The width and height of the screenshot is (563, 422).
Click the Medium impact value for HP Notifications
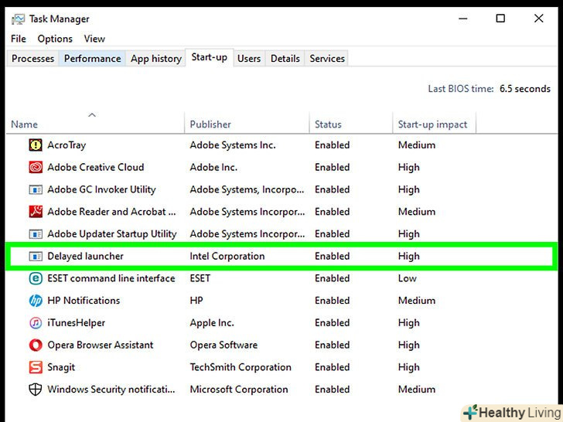(417, 301)
